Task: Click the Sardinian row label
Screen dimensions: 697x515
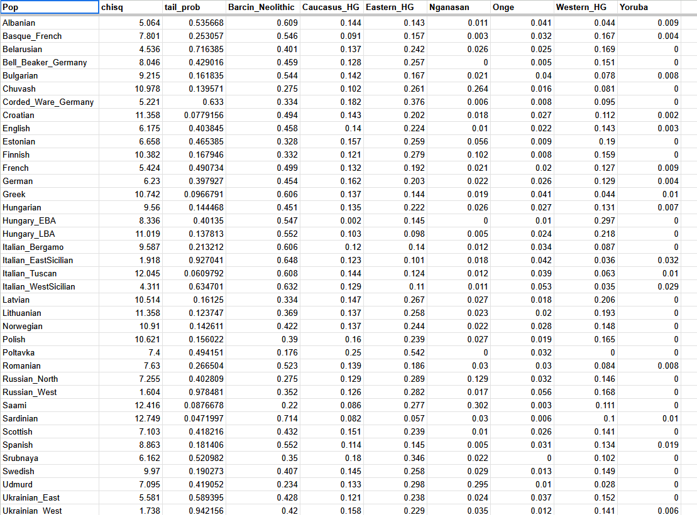Action: (20, 418)
